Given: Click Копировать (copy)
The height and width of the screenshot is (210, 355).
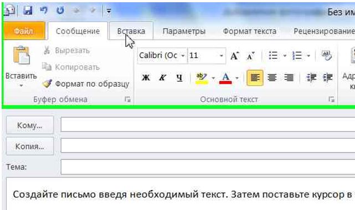Looking at the screenshot, I should [x=71, y=67].
